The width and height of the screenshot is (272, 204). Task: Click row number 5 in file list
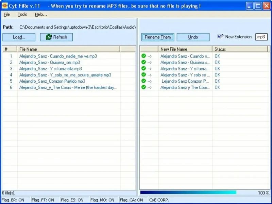[x=11, y=81]
